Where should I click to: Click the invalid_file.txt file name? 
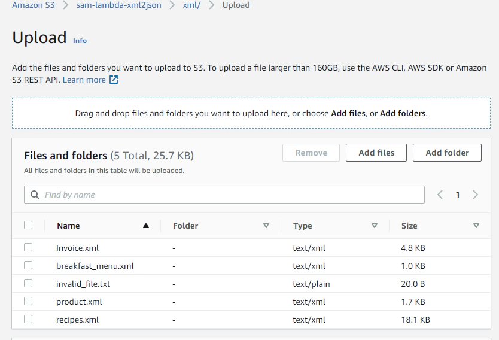83,284
